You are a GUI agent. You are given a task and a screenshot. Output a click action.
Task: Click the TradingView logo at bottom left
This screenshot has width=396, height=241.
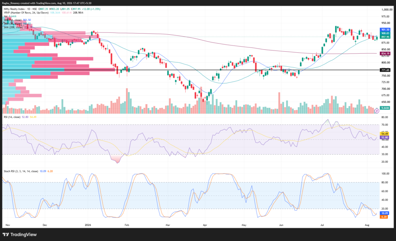point(20,234)
